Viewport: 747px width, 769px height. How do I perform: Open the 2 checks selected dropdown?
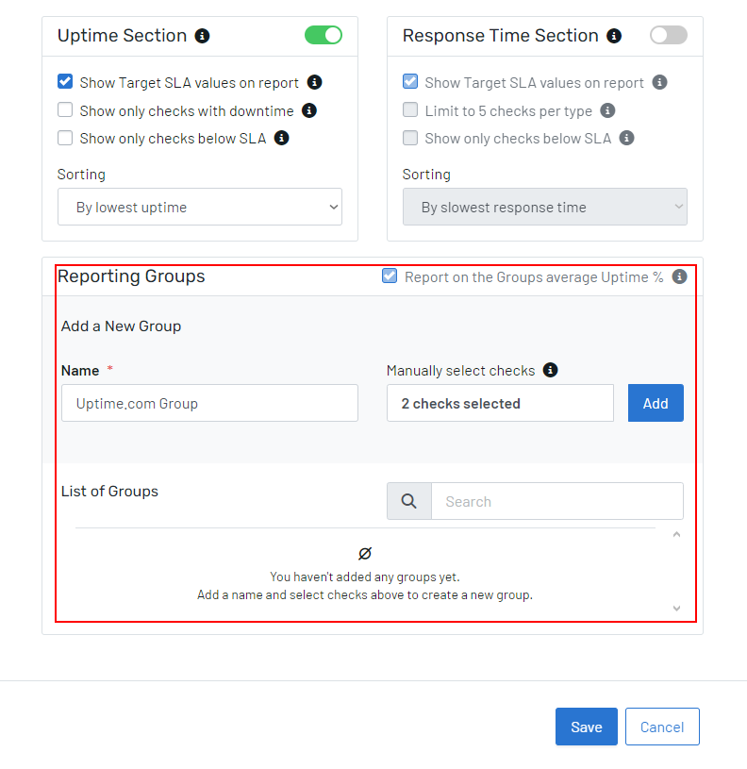click(x=500, y=403)
